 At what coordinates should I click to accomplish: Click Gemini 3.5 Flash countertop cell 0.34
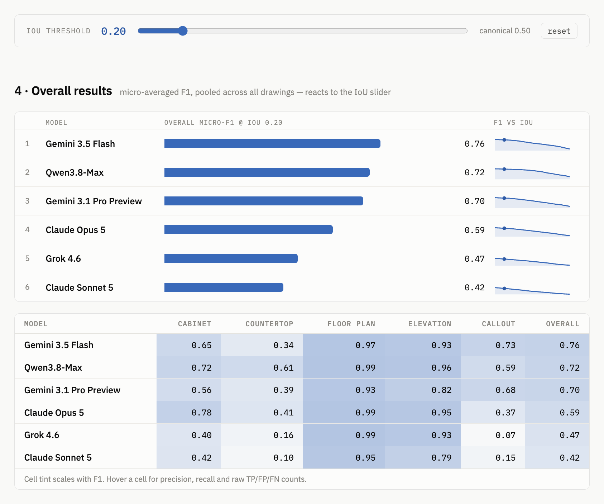pyautogui.click(x=262, y=345)
